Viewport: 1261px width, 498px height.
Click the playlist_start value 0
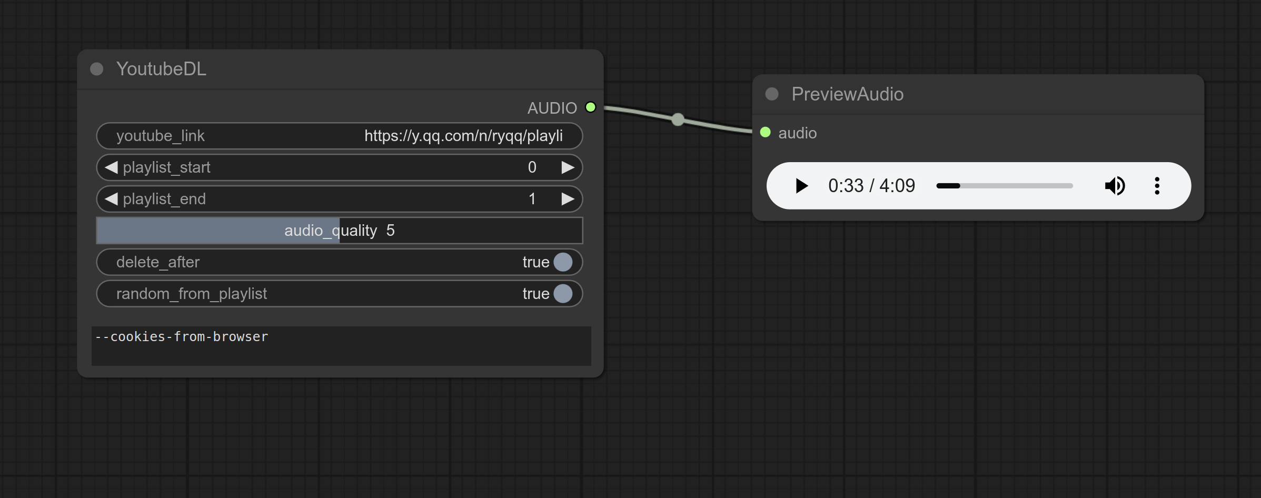[x=532, y=167]
